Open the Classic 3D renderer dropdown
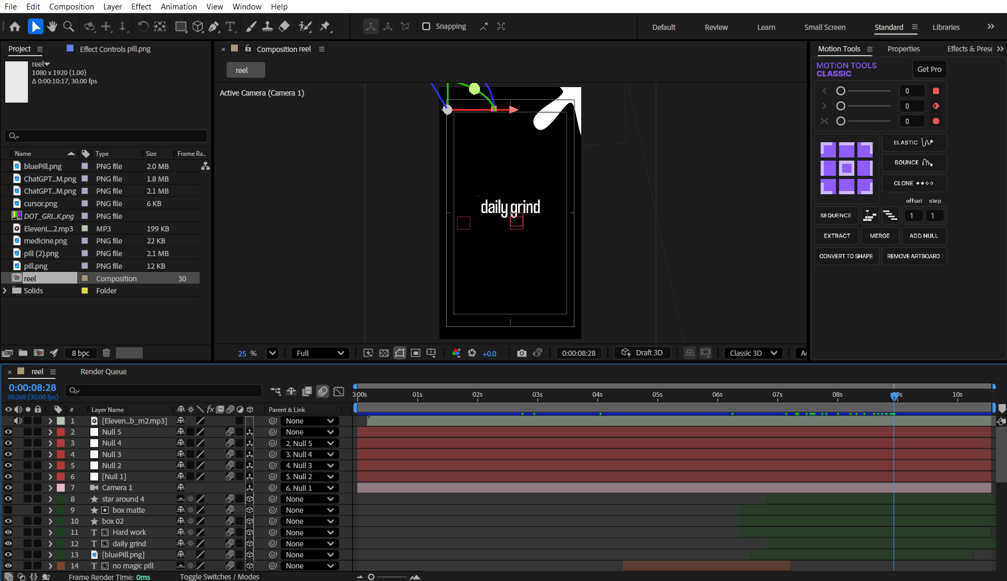Screen dimensions: 1007x581 (x=753, y=353)
